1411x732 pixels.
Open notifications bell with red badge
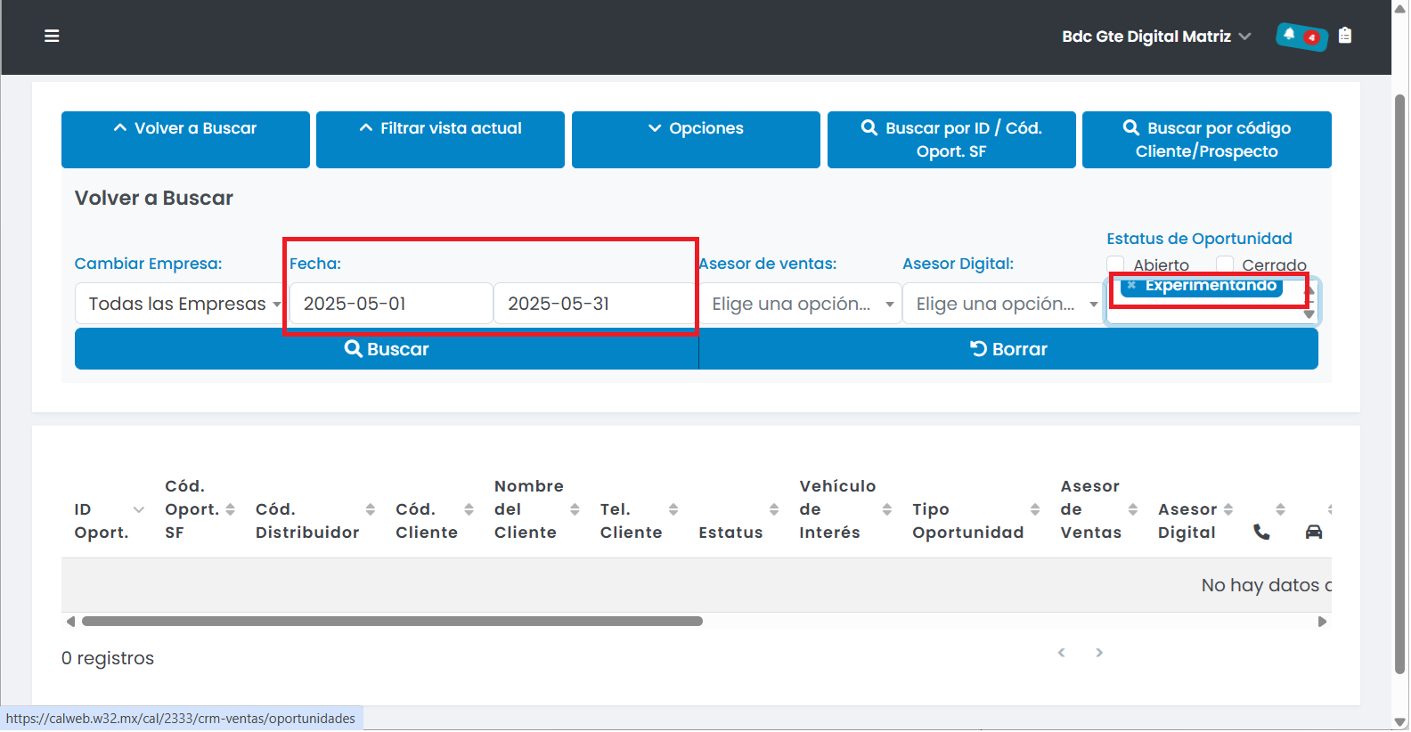[1301, 37]
